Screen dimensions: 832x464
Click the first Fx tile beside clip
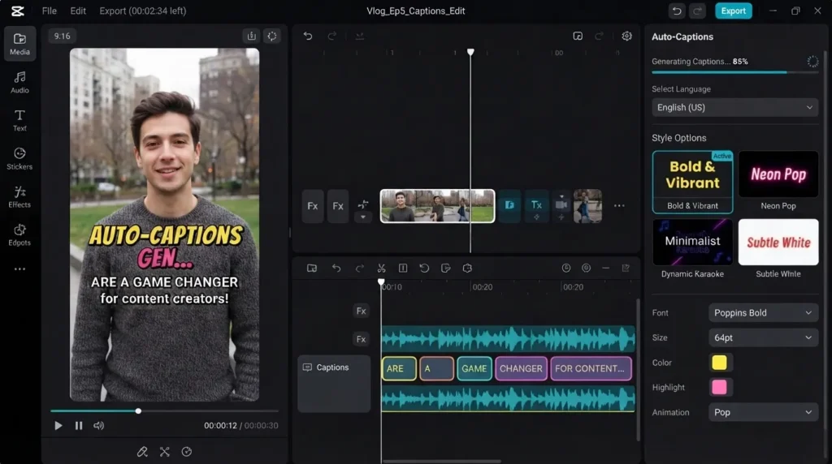[x=313, y=206]
